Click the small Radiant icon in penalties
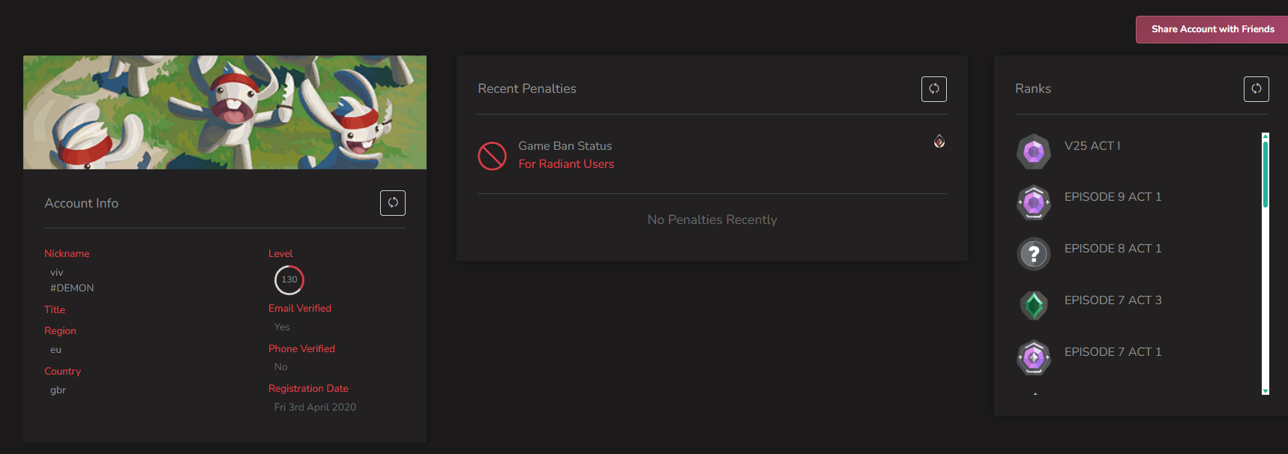The width and height of the screenshot is (1288, 454). click(x=939, y=141)
